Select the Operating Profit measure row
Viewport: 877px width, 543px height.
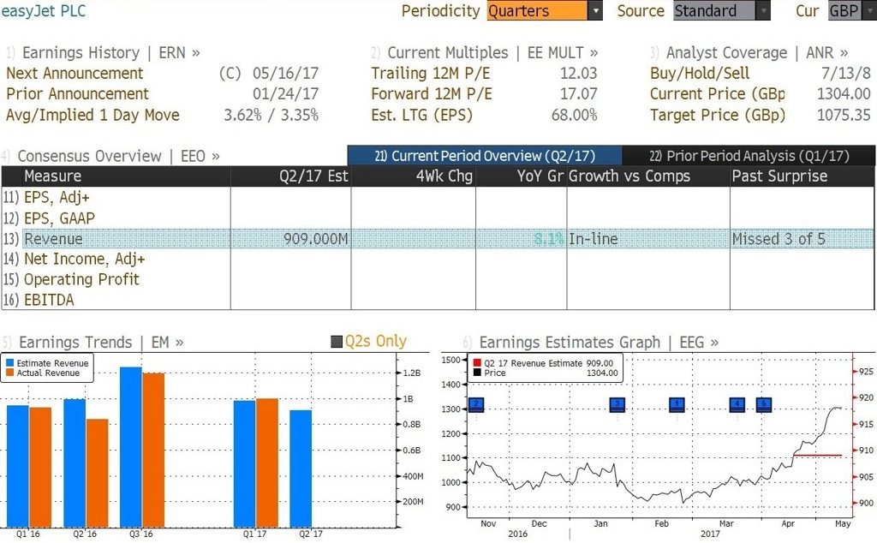438,279
